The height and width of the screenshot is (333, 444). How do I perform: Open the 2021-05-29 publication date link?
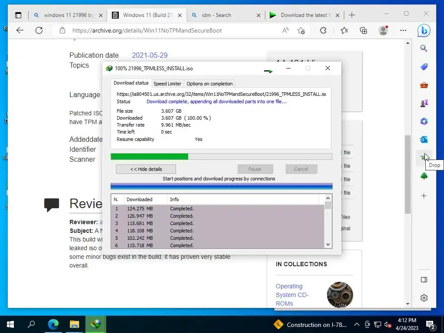[150, 55]
